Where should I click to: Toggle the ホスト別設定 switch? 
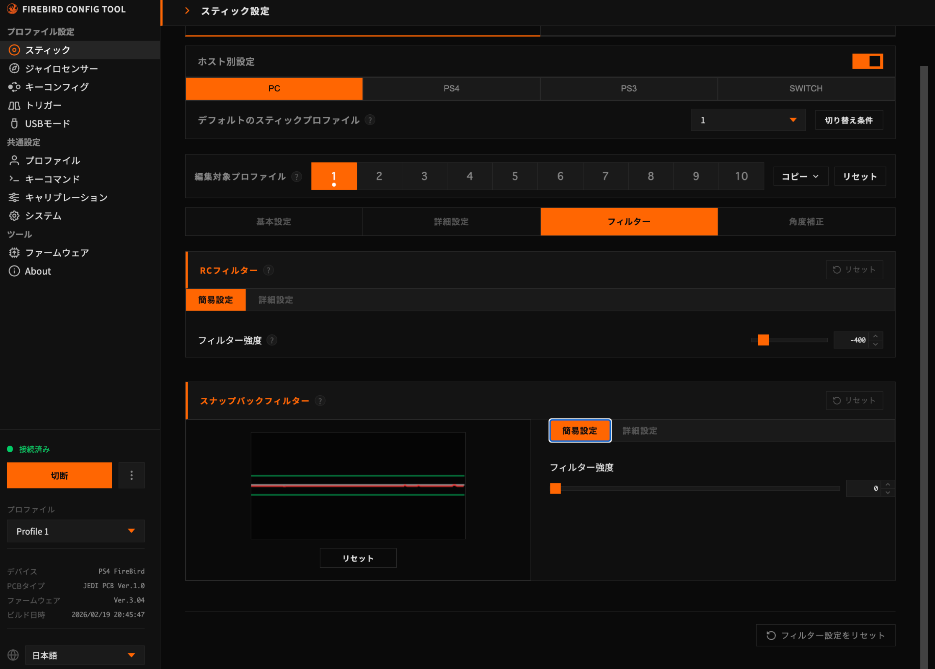(x=867, y=62)
